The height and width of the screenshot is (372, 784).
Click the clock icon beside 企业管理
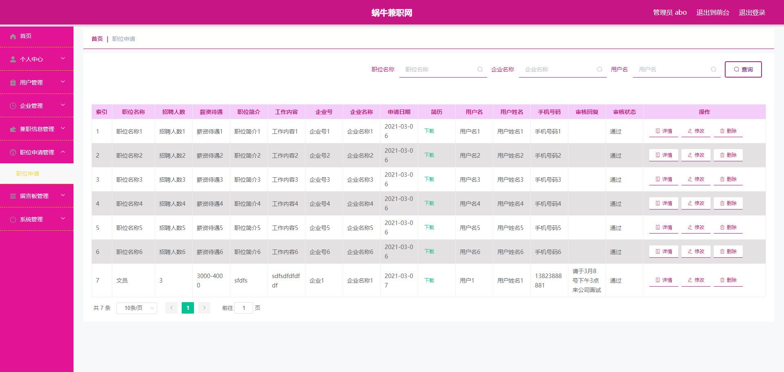(x=13, y=106)
